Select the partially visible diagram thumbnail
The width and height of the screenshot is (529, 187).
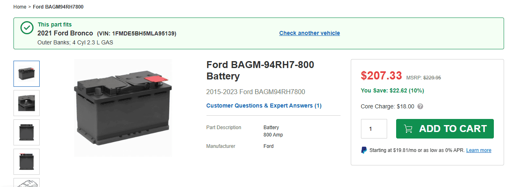[27, 183]
